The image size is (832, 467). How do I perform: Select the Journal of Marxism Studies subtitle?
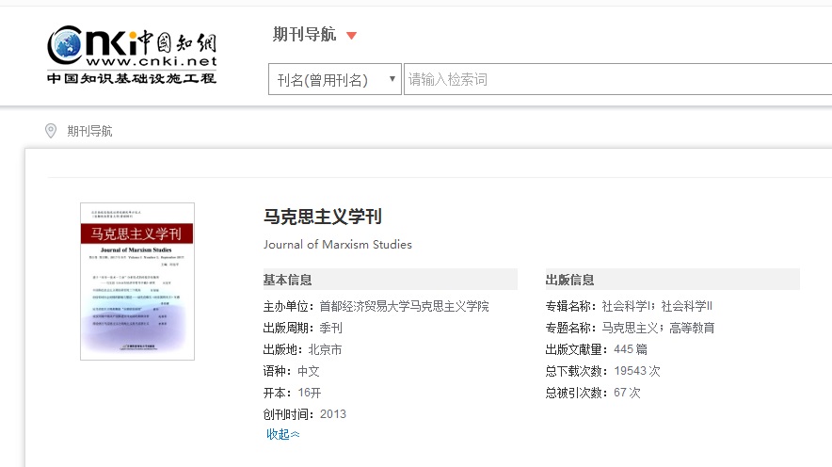(338, 245)
